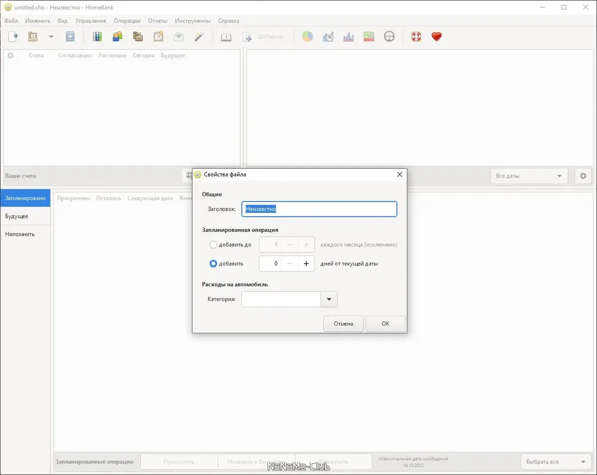
Task: Open the Вид menu
Action: tap(63, 20)
